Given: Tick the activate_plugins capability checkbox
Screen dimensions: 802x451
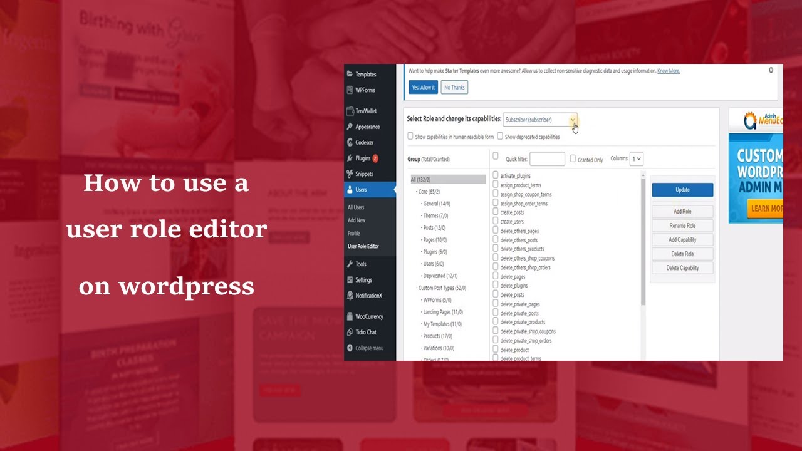Looking at the screenshot, I should 496,176.
